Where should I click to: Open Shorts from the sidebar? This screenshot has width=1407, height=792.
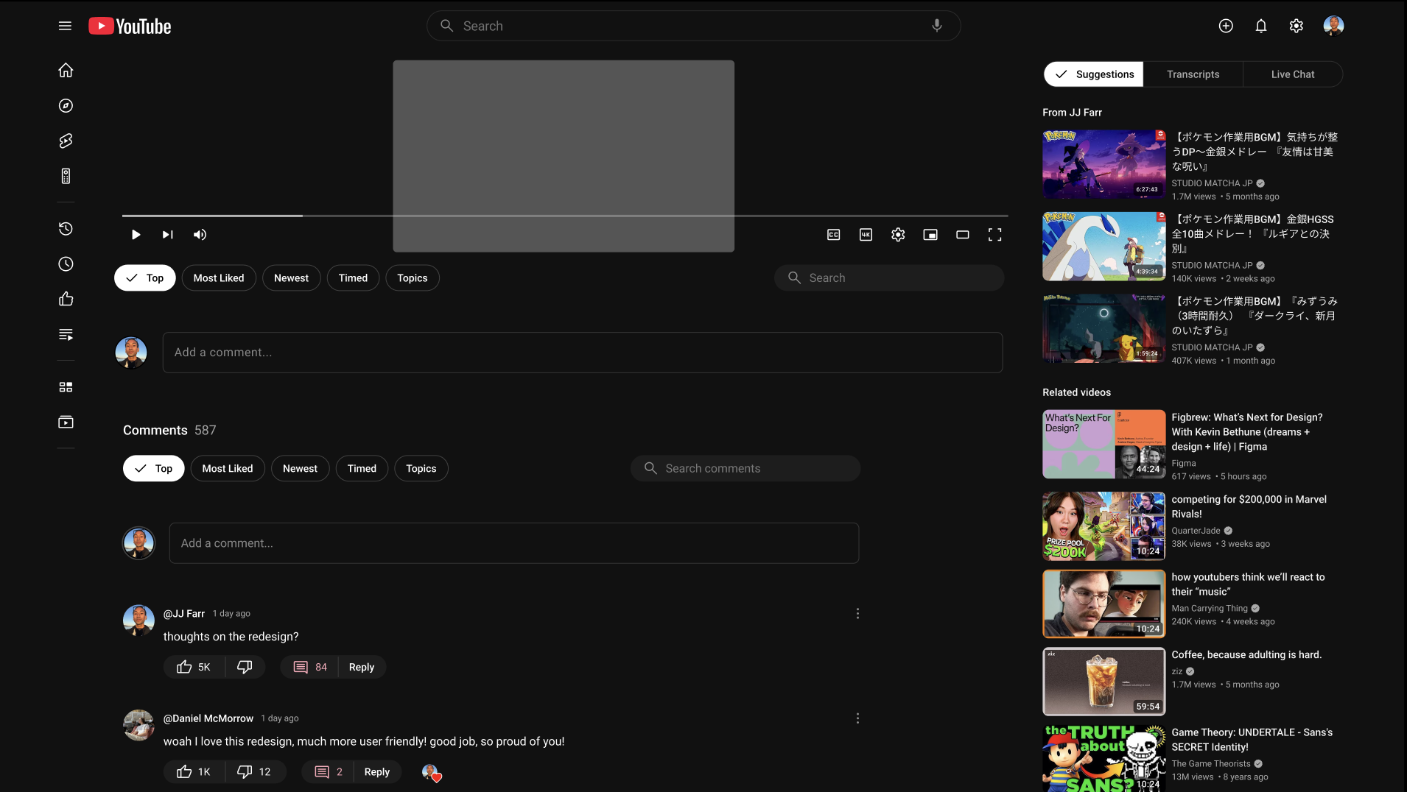[x=66, y=141]
